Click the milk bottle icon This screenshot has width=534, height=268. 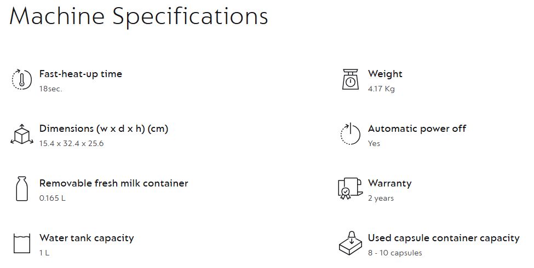pos(21,189)
